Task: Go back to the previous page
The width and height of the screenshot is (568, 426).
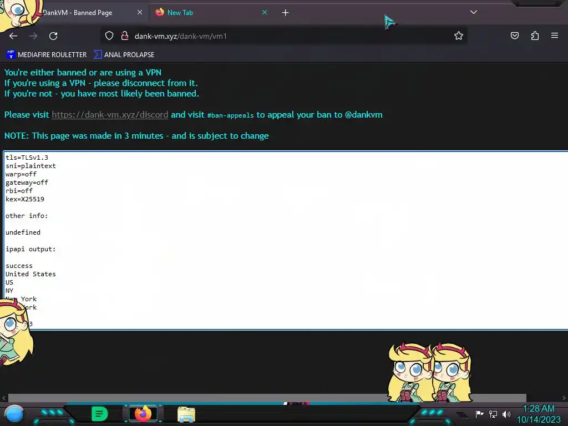Action: click(13, 36)
